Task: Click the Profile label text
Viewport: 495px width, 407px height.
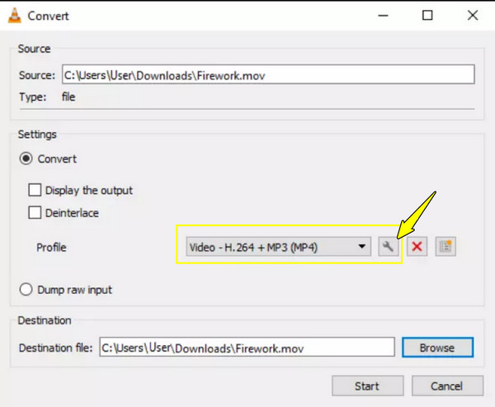Action: [51, 248]
